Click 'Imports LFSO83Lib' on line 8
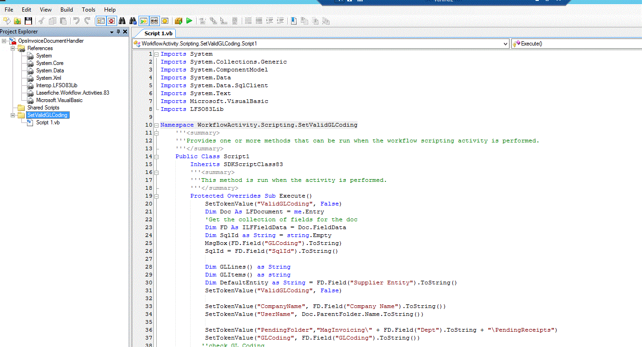642x347 pixels. 192,109
